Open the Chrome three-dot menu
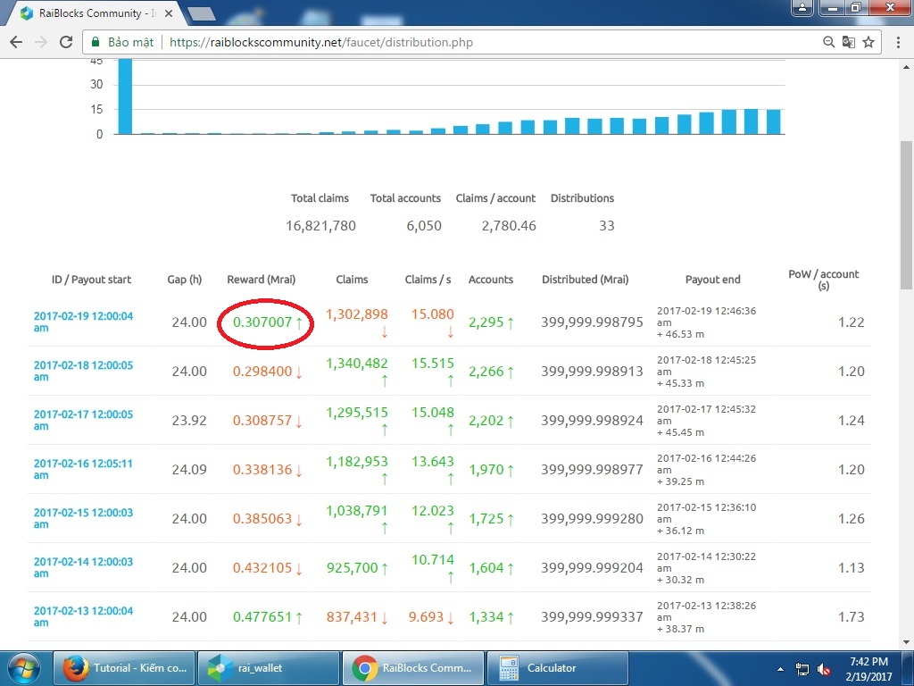Viewport: 914px width, 686px height. coord(898,42)
